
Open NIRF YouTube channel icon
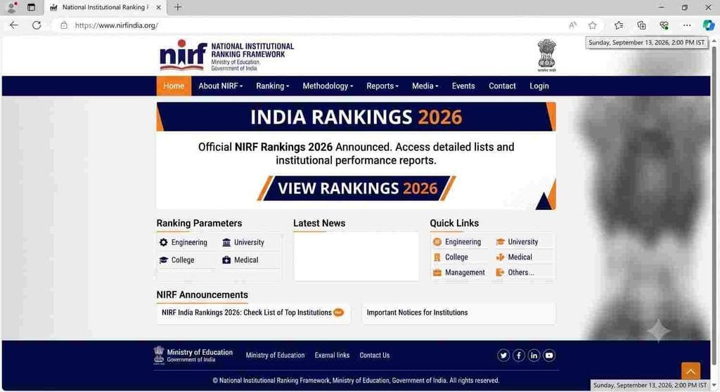point(548,355)
